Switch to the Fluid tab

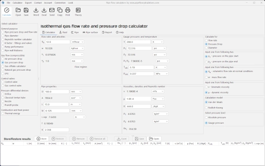coord(63,32)
